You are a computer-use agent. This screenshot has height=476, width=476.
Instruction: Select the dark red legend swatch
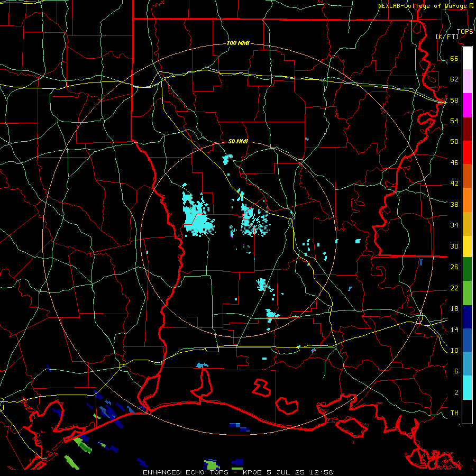click(467, 129)
